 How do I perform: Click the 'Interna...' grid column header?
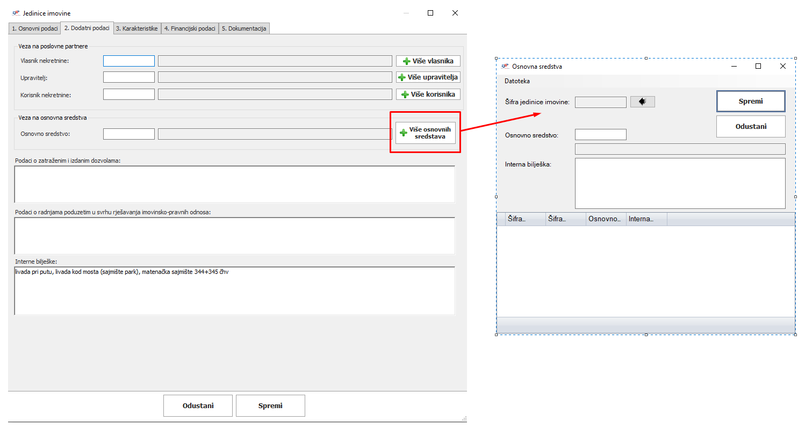(646, 219)
